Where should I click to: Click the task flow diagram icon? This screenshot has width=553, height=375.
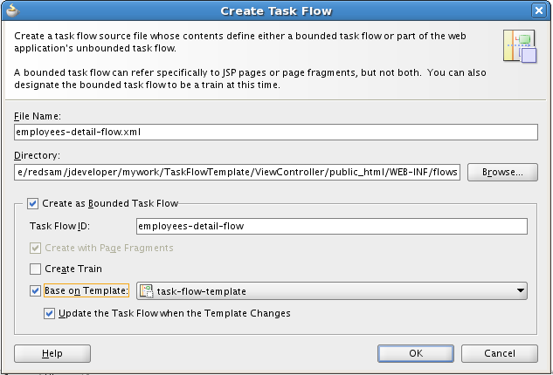click(520, 46)
